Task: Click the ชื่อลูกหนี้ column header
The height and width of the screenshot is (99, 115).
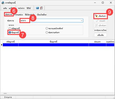Action: tap(54, 42)
